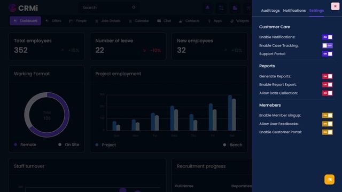Click the Total employees card
Viewport: 342px width, 192px height.
46,46
